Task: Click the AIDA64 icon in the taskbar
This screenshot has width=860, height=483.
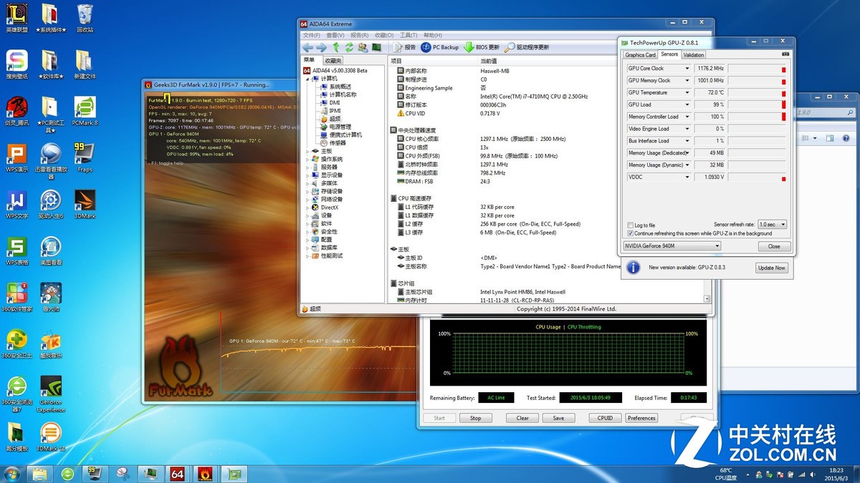Action: coord(177,473)
